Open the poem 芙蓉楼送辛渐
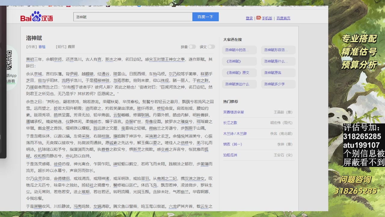This screenshot has width=385, height=217. point(234,112)
